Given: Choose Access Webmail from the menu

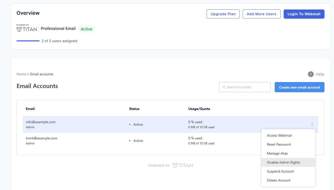Looking at the screenshot, I should click(288, 135).
